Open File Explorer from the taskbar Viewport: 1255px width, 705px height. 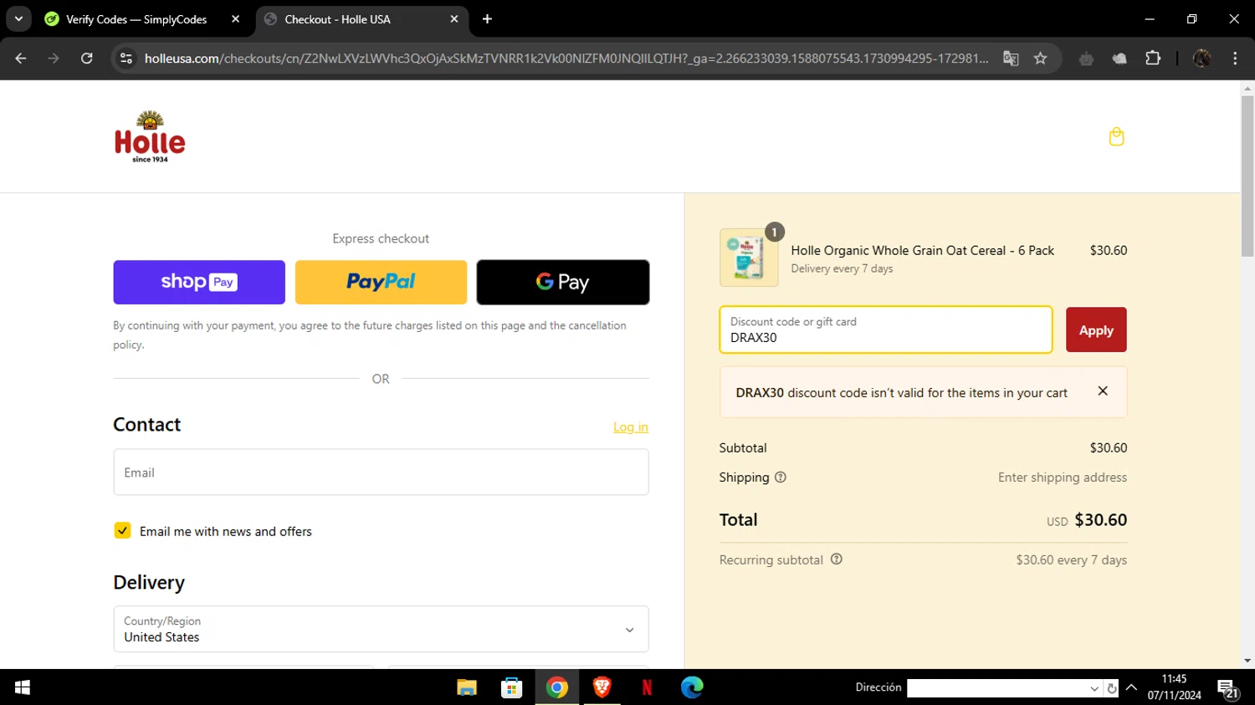click(x=467, y=687)
